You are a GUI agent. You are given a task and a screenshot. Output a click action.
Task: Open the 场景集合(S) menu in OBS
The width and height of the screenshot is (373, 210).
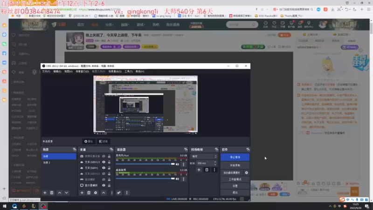point(115,71)
